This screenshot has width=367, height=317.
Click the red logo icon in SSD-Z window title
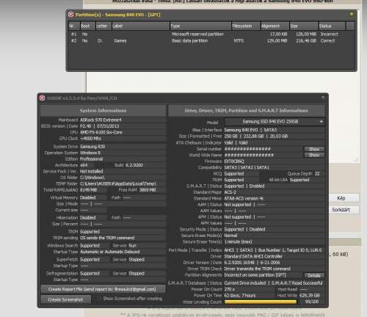(x=43, y=98)
